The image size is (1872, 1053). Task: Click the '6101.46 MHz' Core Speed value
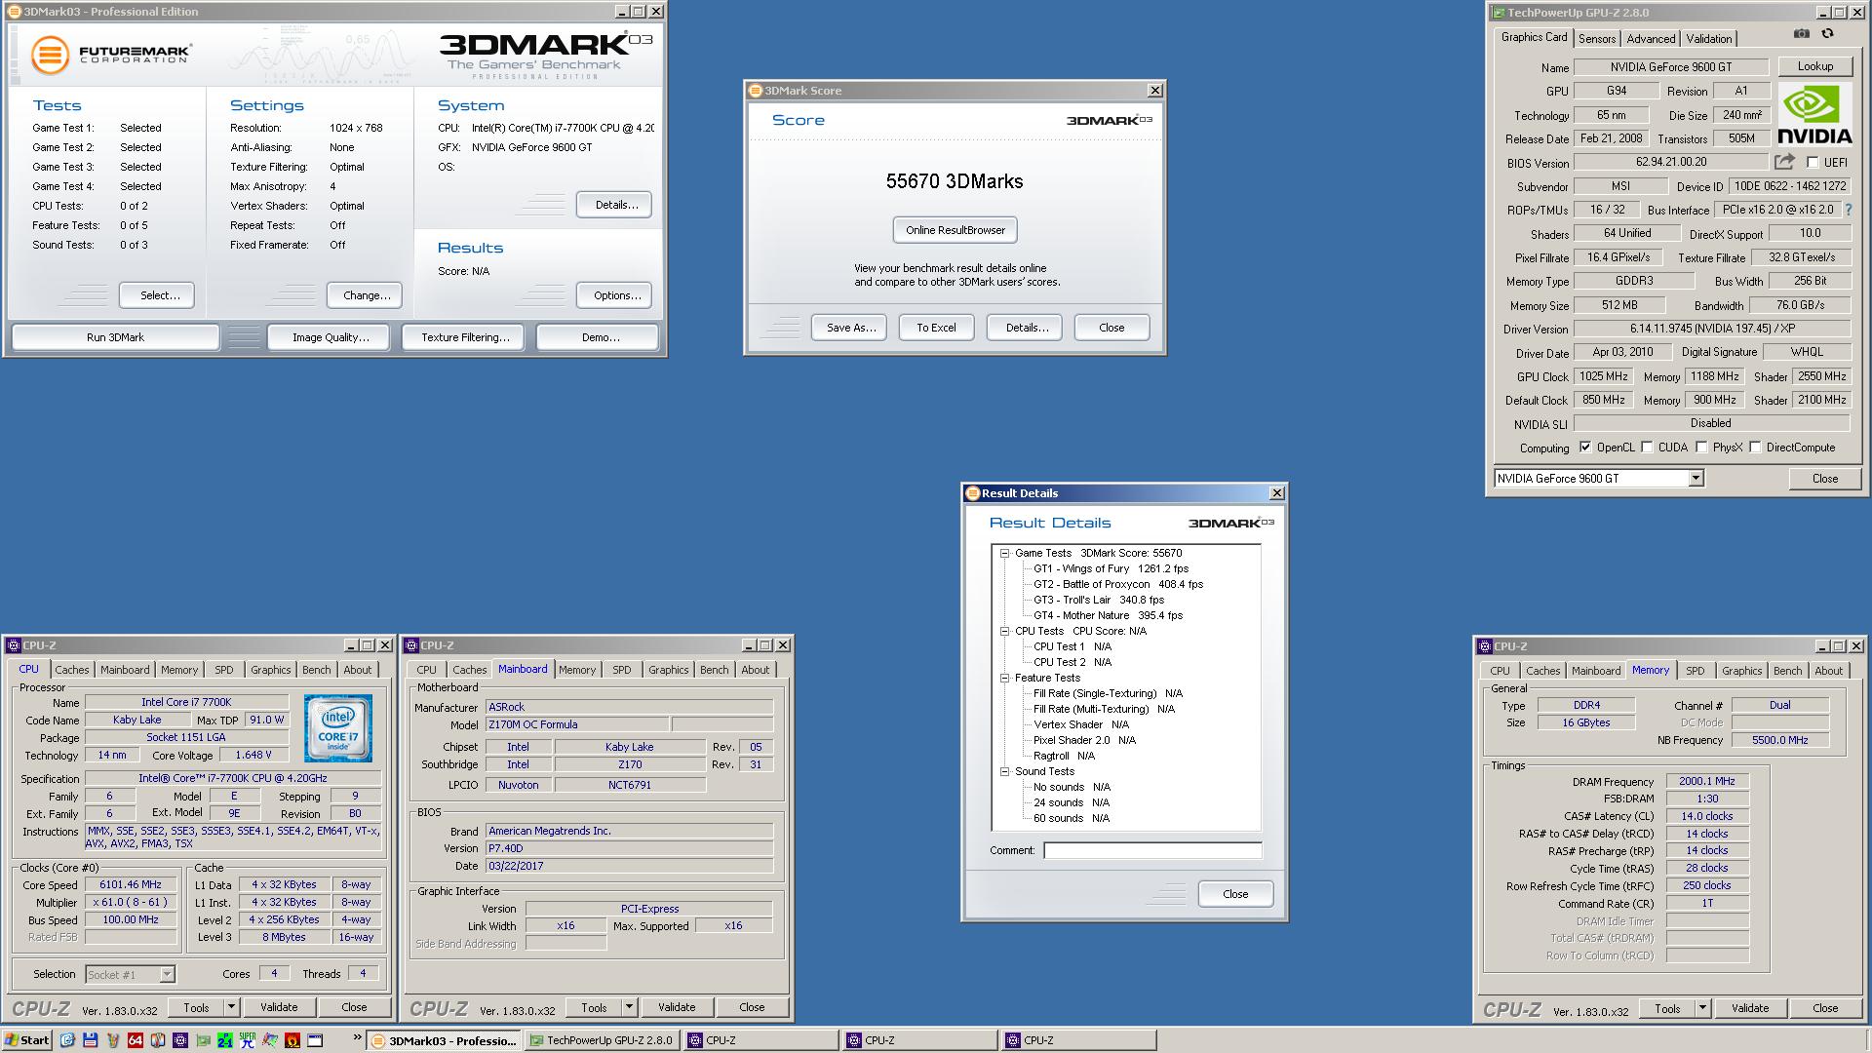130,884
